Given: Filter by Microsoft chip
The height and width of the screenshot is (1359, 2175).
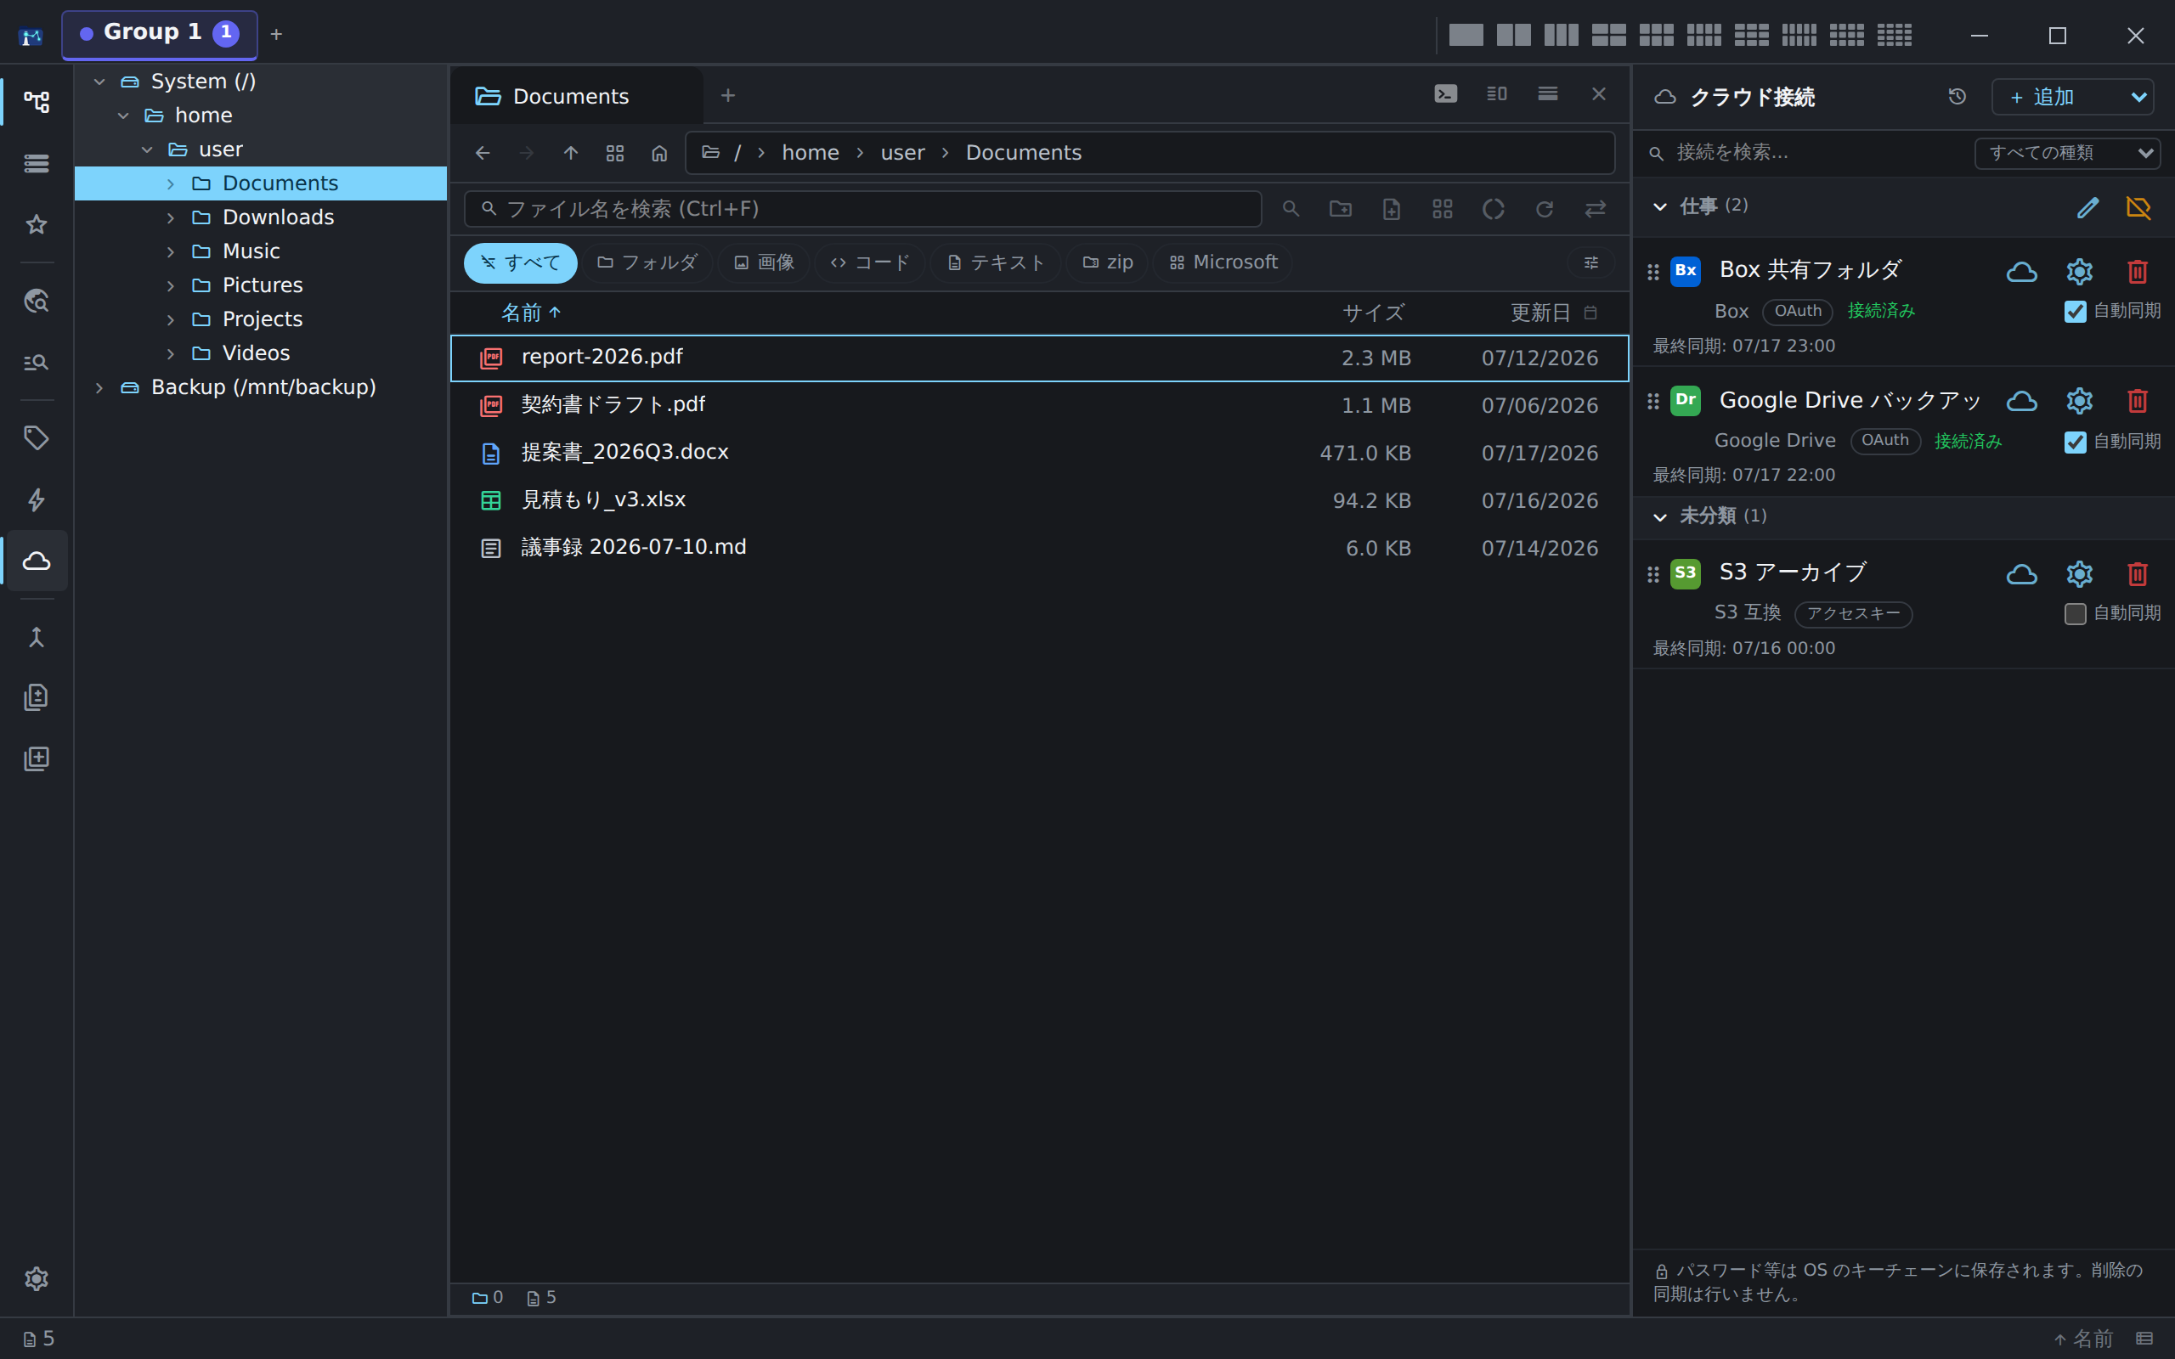Looking at the screenshot, I should pyautogui.click(x=1223, y=262).
